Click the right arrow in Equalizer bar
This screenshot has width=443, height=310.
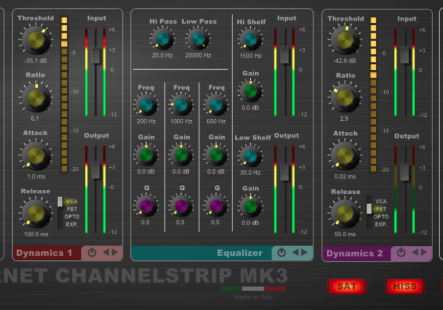tap(304, 252)
